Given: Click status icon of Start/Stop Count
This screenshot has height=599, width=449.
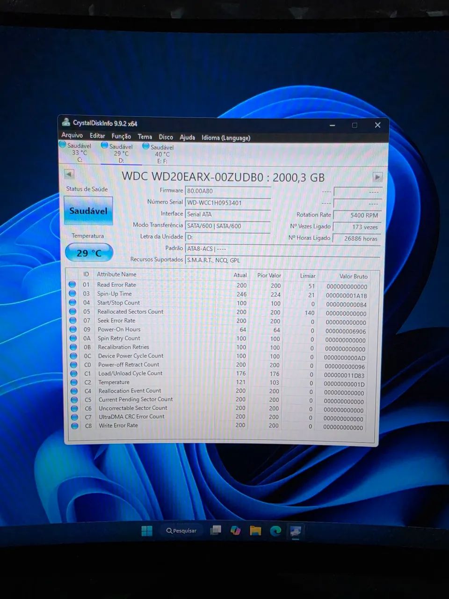Looking at the screenshot, I should (72, 302).
